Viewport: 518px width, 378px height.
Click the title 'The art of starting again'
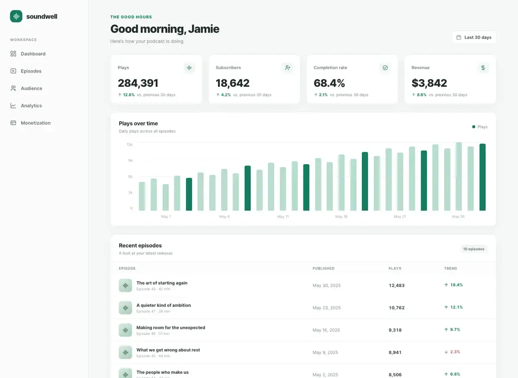pos(162,283)
